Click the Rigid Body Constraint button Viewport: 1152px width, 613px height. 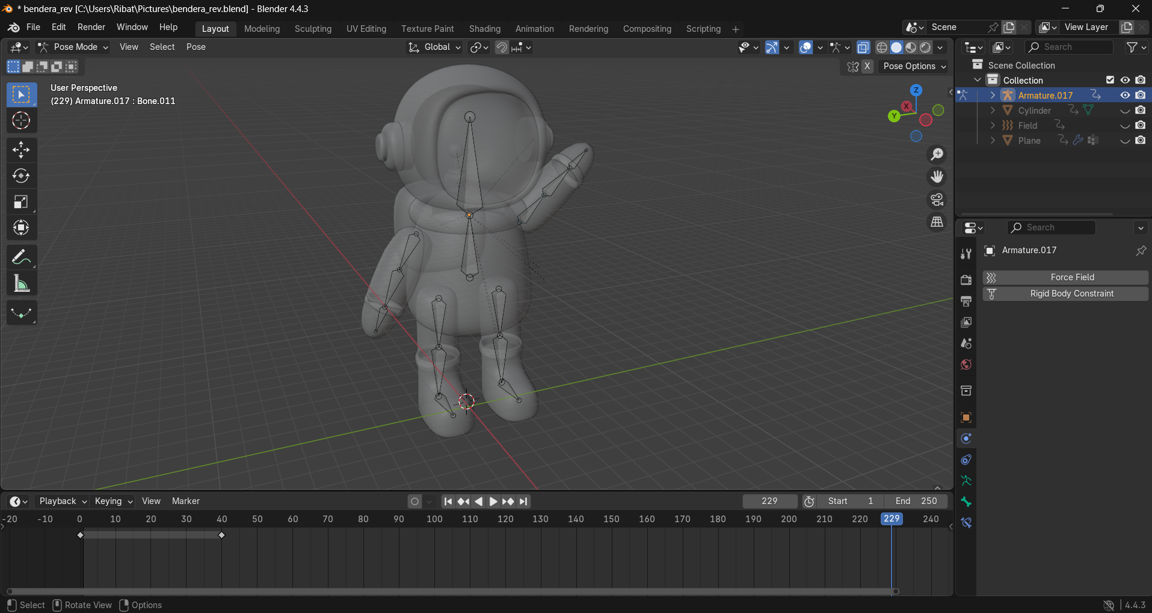[x=1065, y=294]
